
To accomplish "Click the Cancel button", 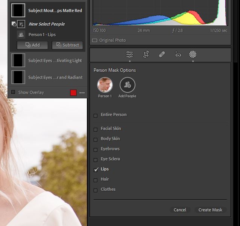I will point(180,210).
